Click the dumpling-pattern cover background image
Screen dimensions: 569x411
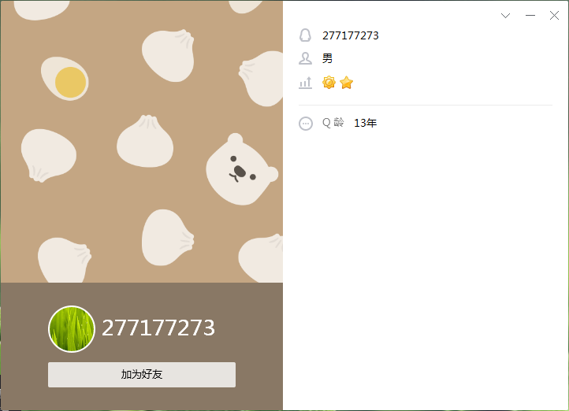click(x=142, y=142)
